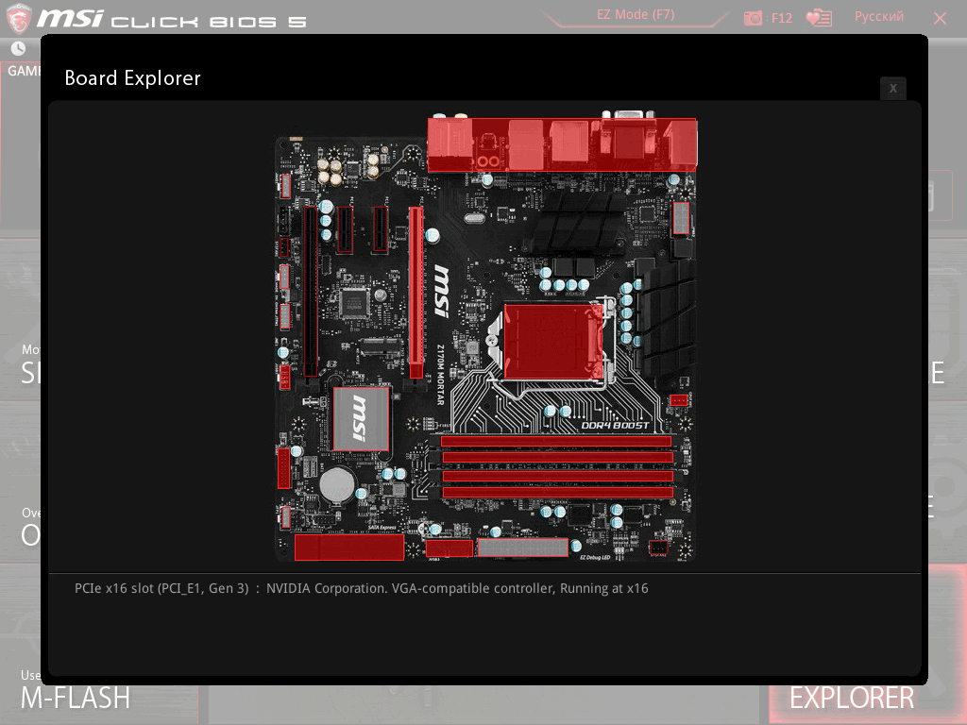Close the Board Explorer dialog with its x button
The image size is (967, 725).
click(x=892, y=88)
